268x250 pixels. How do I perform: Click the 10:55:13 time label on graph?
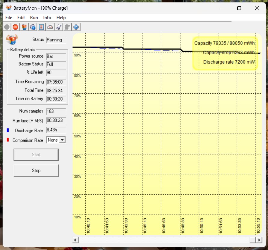(258, 226)
